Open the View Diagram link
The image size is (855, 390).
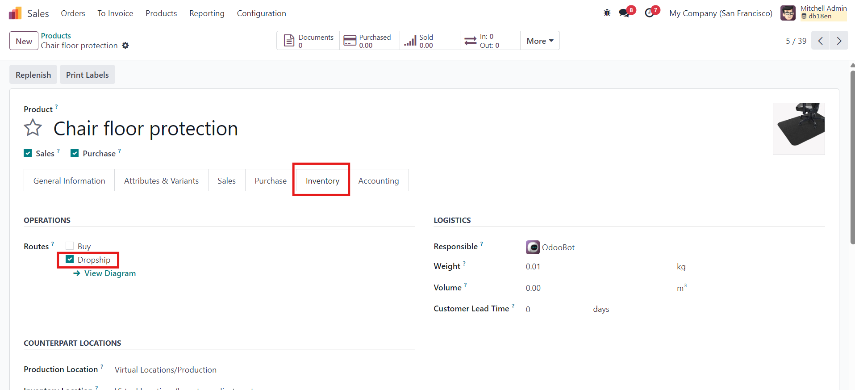109,273
